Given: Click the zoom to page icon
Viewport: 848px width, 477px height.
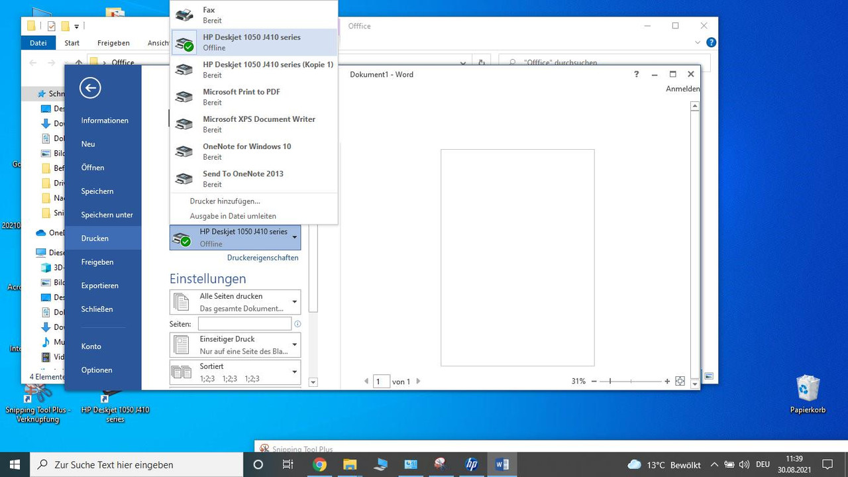Looking at the screenshot, I should click(x=680, y=382).
